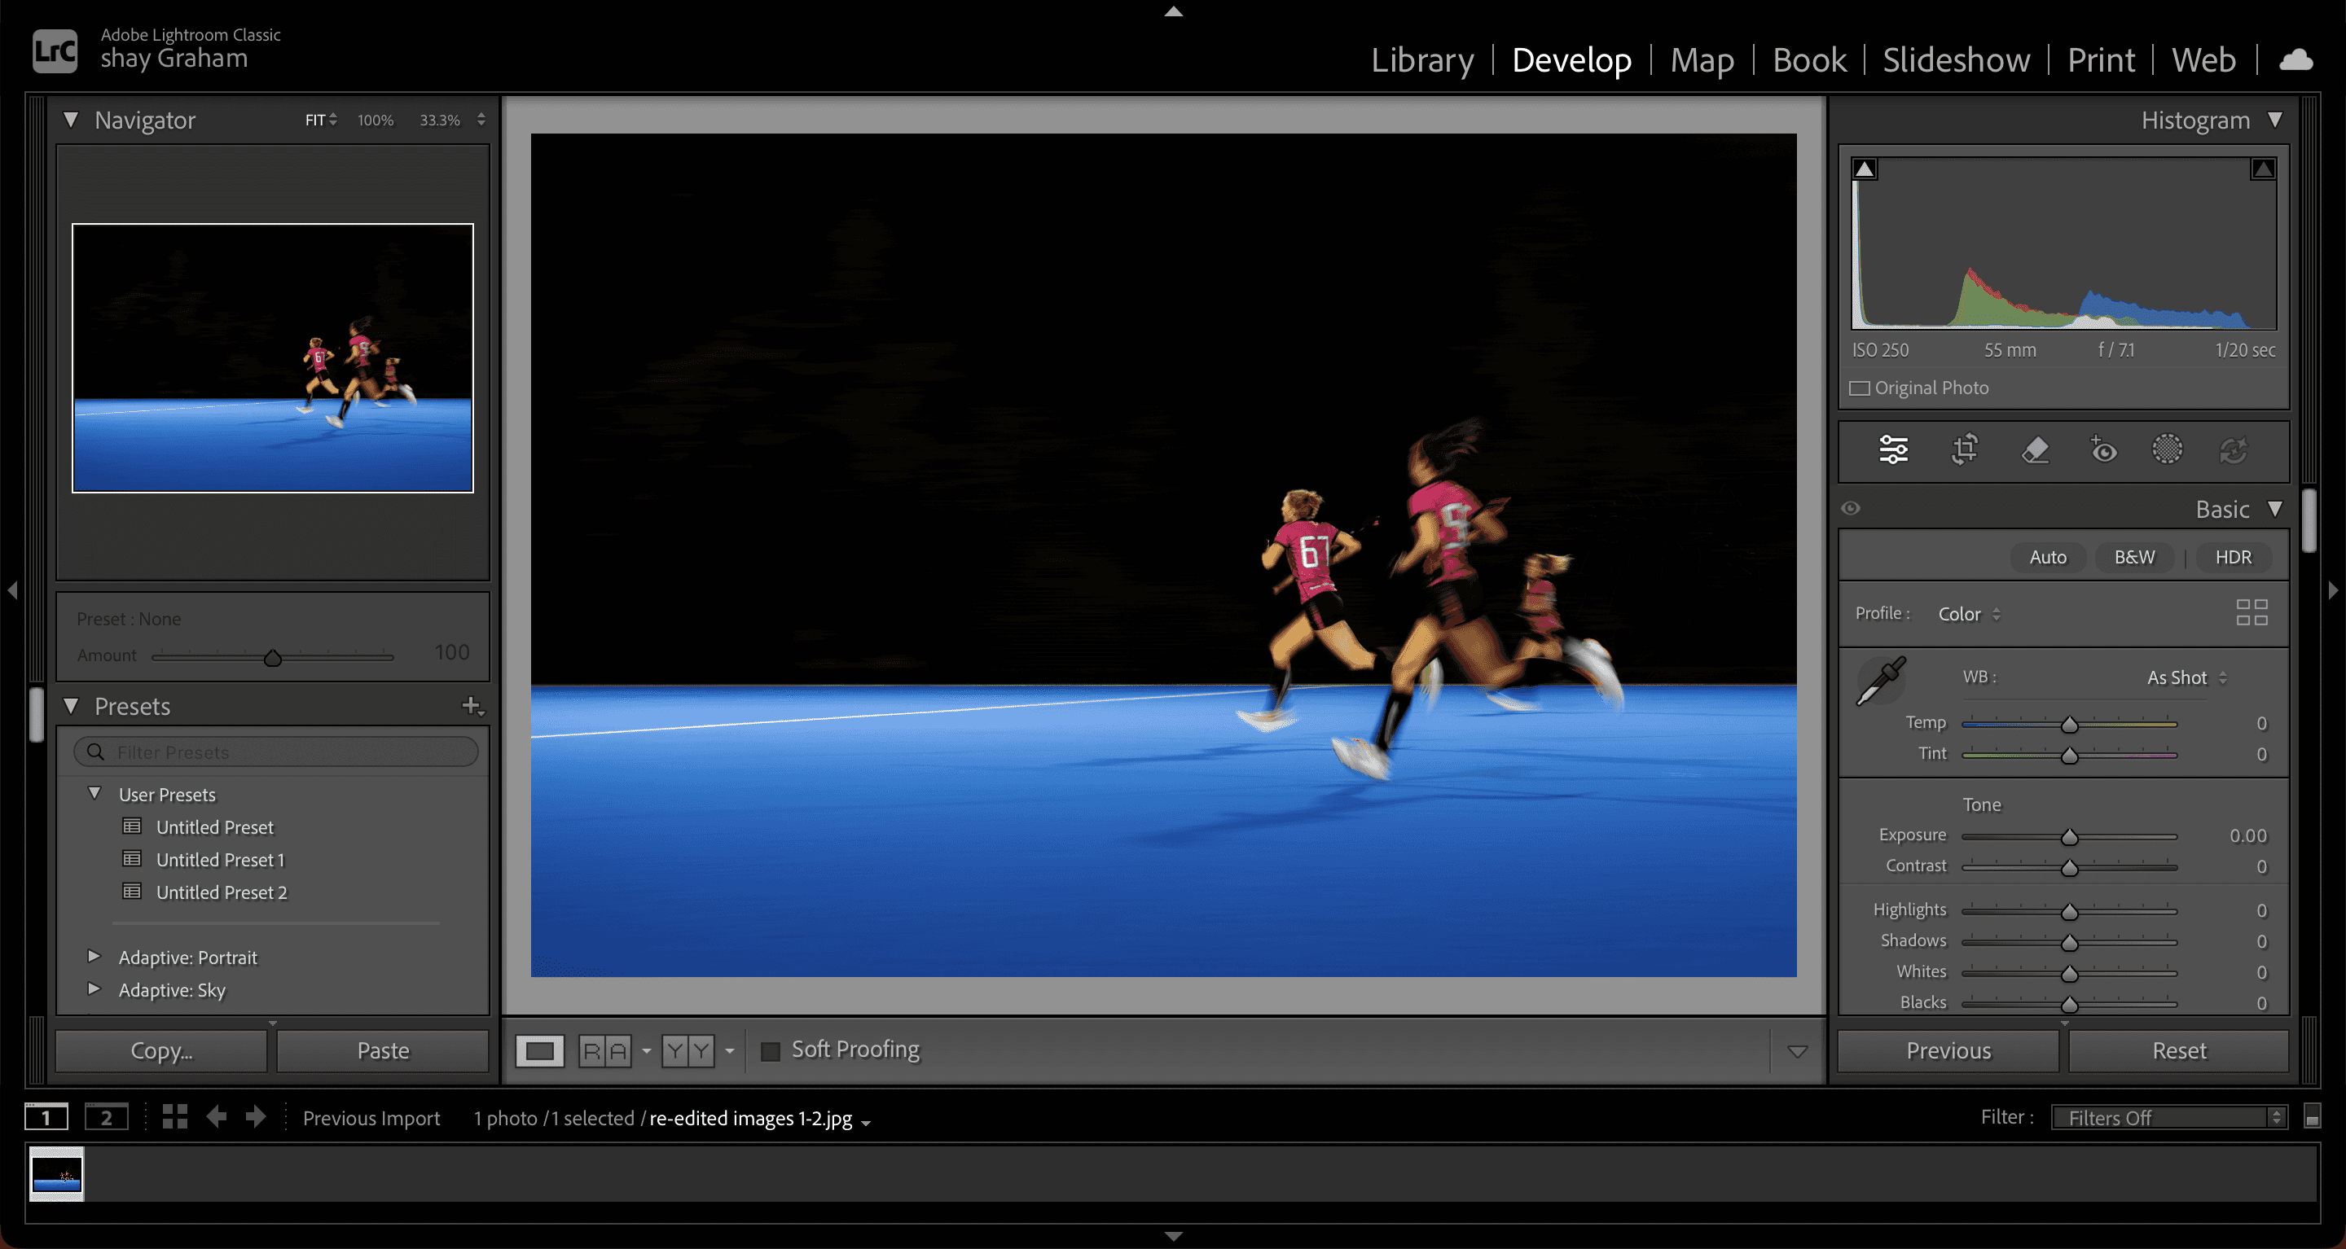Click the cloud sync icon
This screenshot has height=1249, width=2346.
(2295, 60)
